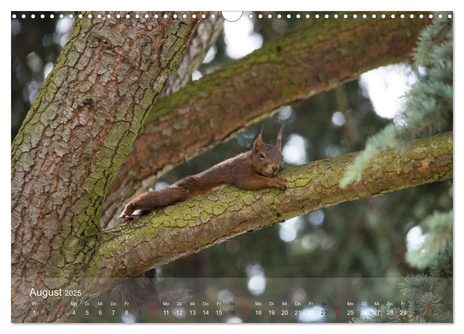464x334 pixels.
Task: Select day 6 in the calendar strip
Action: [100, 313]
